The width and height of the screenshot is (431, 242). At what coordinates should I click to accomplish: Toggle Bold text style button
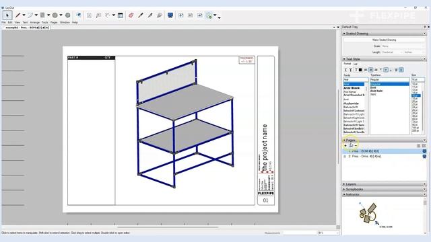coord(345,70)
